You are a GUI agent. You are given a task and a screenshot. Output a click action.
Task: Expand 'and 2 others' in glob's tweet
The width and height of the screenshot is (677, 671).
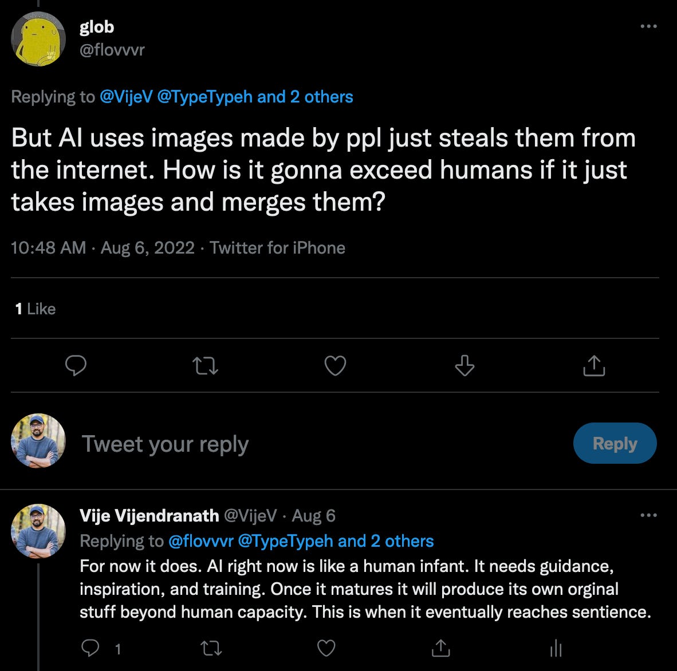point(305,97)
